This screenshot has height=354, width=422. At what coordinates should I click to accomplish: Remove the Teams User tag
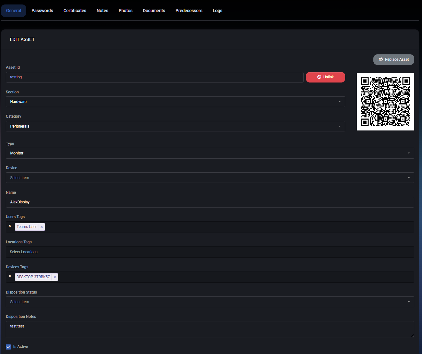(42, 227)
